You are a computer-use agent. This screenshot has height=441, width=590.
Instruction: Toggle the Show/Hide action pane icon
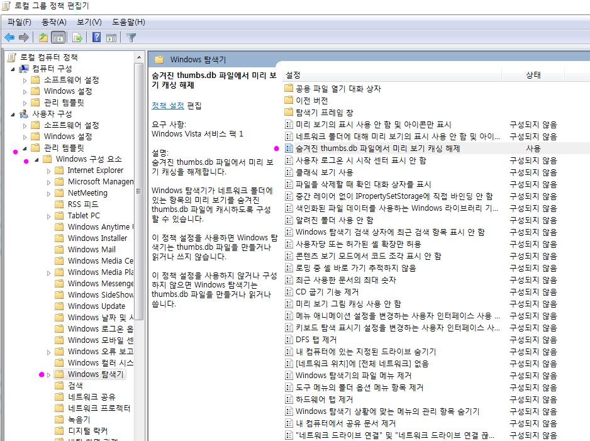click(x=111, y=37)
